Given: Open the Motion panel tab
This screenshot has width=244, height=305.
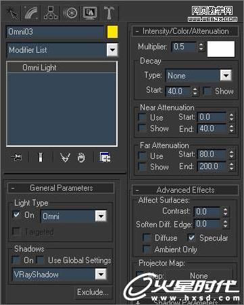Looking at the screenshot, I should (x=70, y=13).
